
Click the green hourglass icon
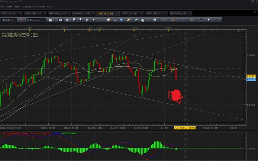pos(102,20)
